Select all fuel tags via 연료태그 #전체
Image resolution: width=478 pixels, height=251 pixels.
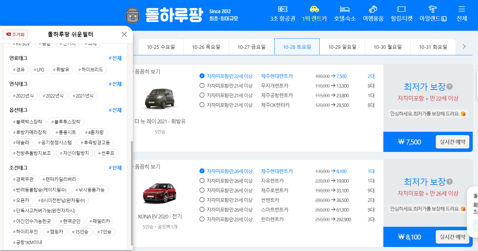tap(115, 58)
